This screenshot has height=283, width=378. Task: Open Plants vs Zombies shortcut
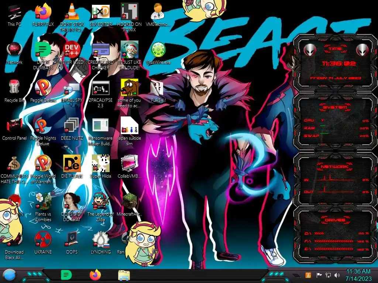(x=43, y=207)
